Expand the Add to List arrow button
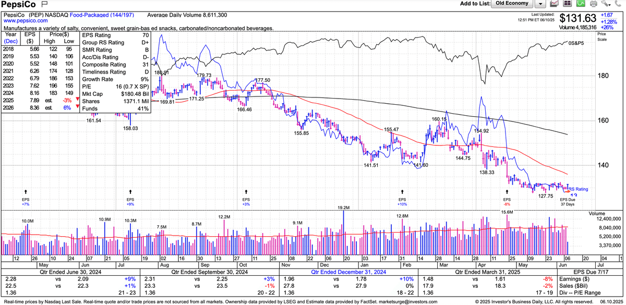Image resolution: width=626 pixels, height=305 pixels. 540,4
